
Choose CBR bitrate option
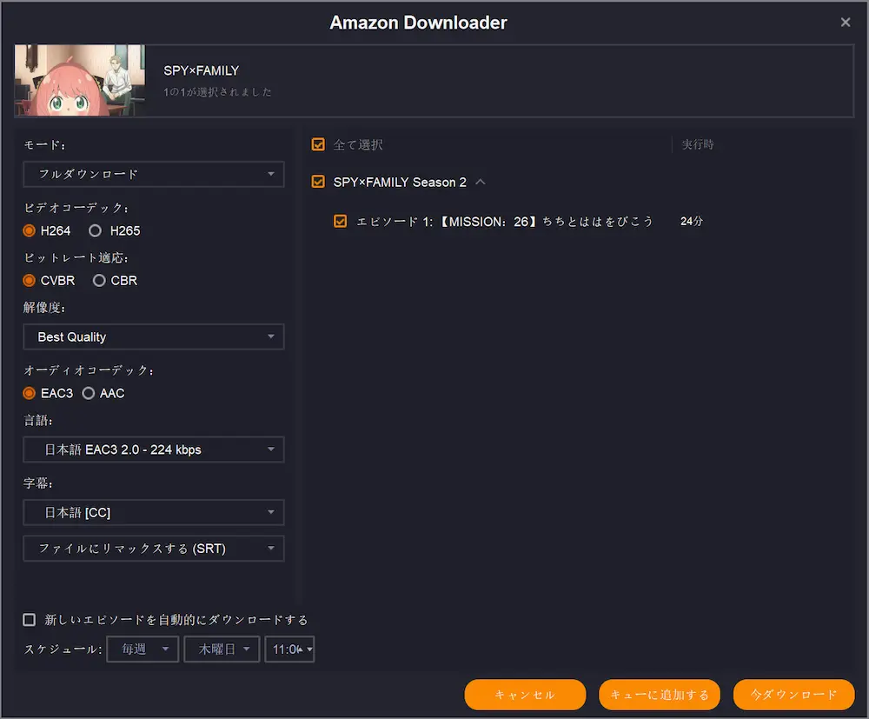point(99,281)
